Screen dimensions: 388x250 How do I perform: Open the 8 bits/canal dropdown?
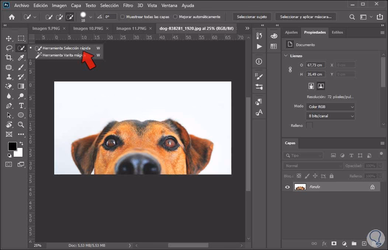click(330, 116)
